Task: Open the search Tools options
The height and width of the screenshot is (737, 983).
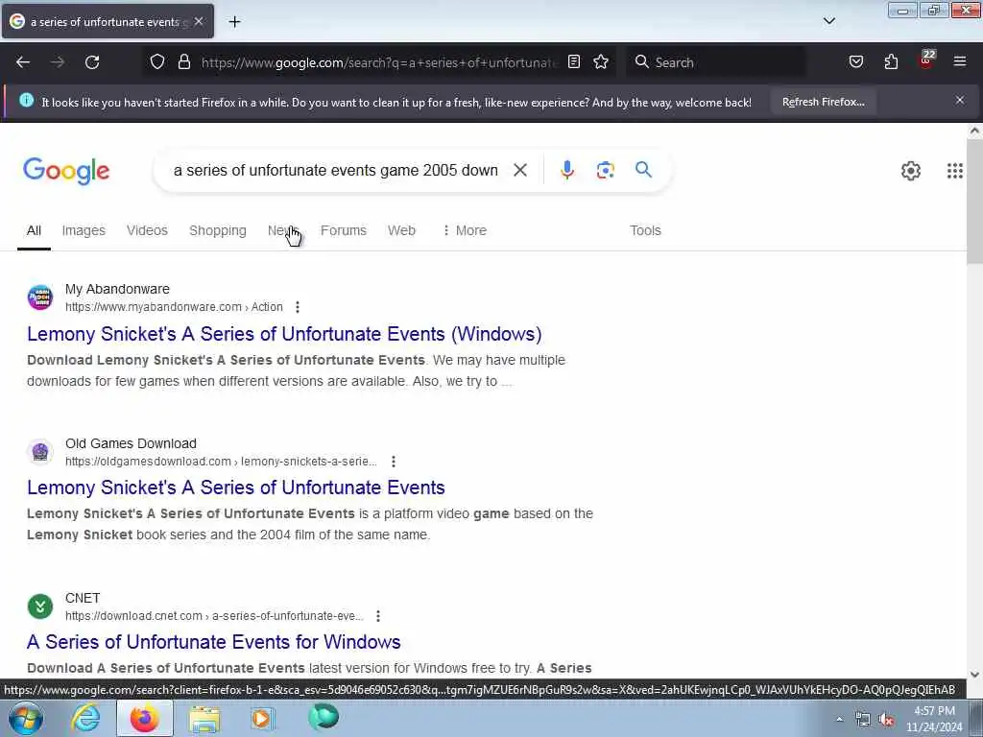Action: click(645, 230)
